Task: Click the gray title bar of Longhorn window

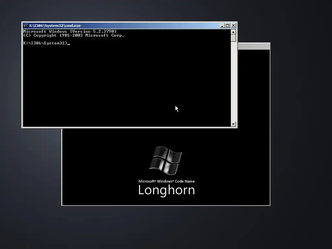Action: pyautogui.click(x=254, y=46)
